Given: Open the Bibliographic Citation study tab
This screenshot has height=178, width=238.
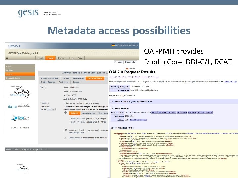Looking at the screenshot, I should pyautogui.click(x=50, y=78).
